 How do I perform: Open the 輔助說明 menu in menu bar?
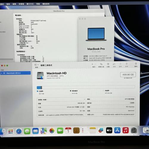tap(46, 4)
